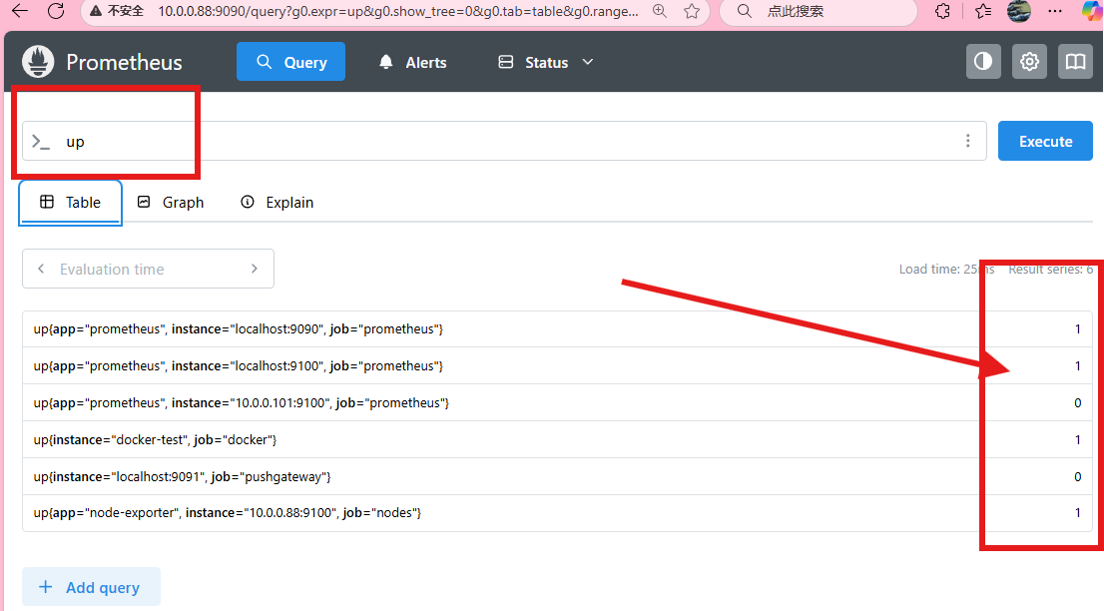The image size is (1104, 611).
Task: Toggle the dark/light theme icon
Action: click(983, 62)
